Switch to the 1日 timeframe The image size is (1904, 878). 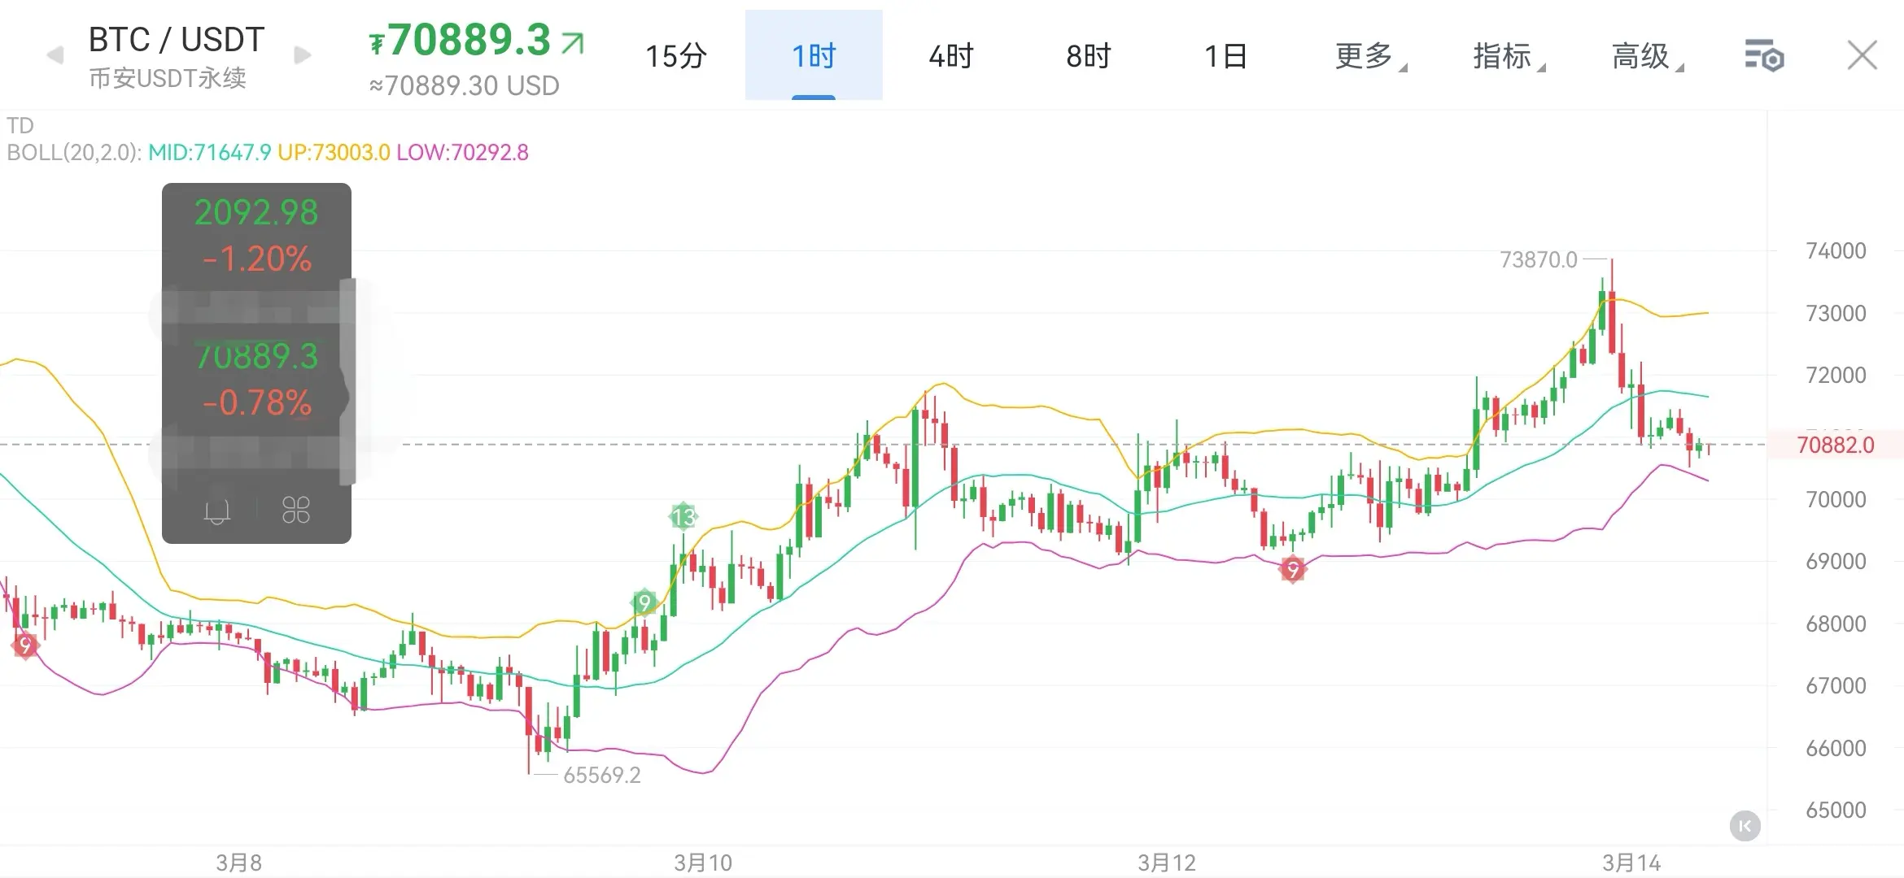1225,56
